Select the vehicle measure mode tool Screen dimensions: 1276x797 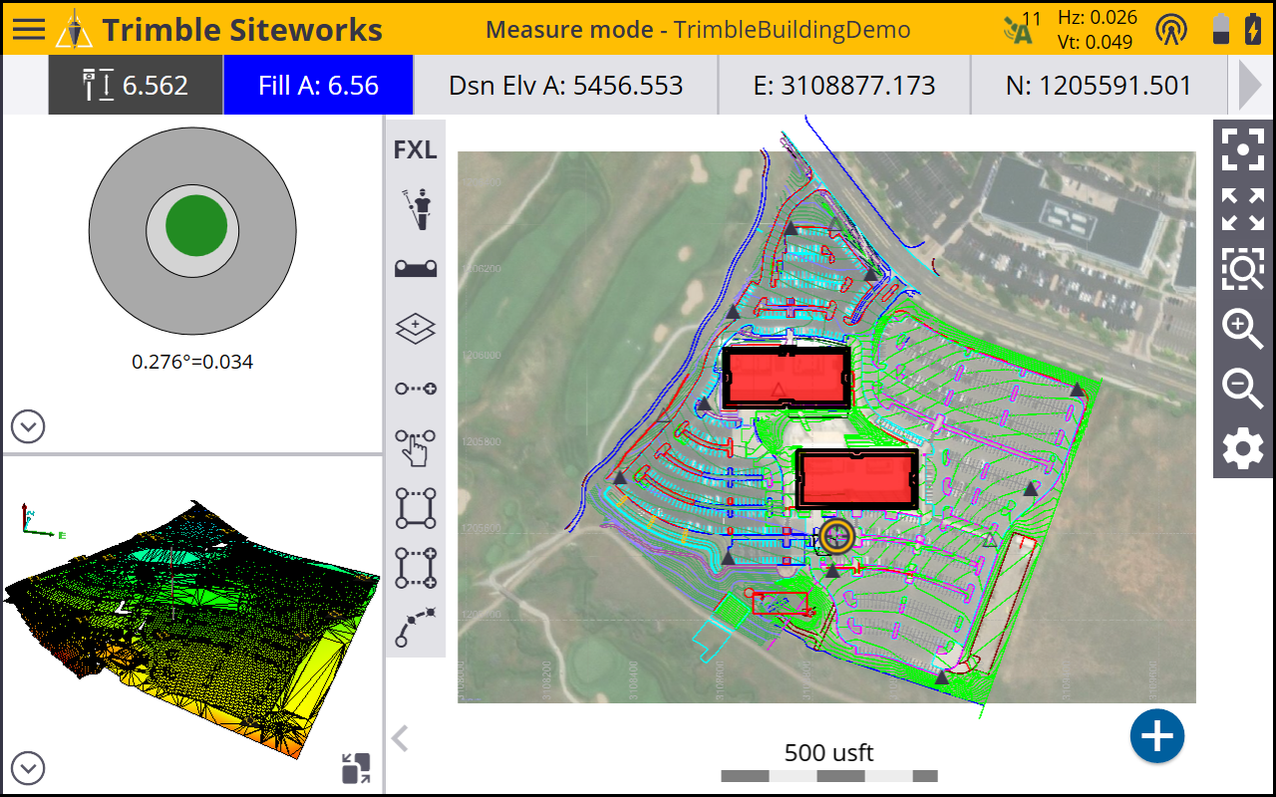pyautogui.click(x=415, y=268)
